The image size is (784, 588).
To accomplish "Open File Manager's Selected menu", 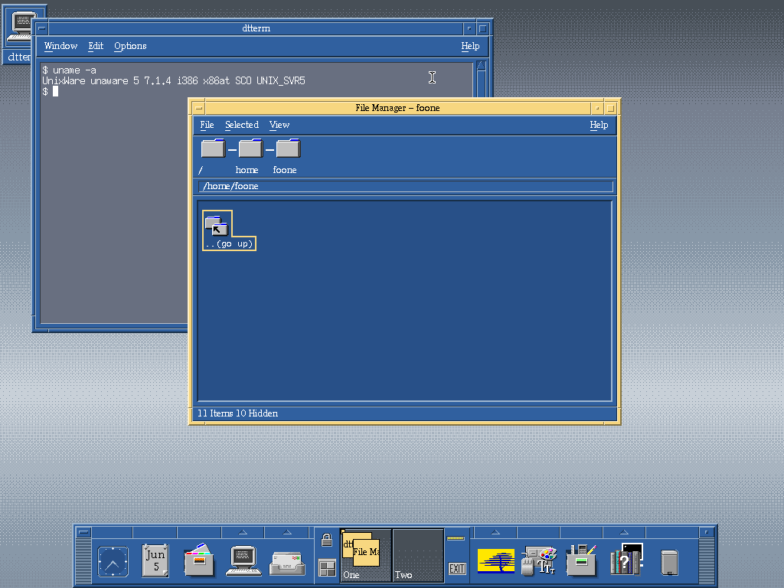I will [x=241, y=125].
